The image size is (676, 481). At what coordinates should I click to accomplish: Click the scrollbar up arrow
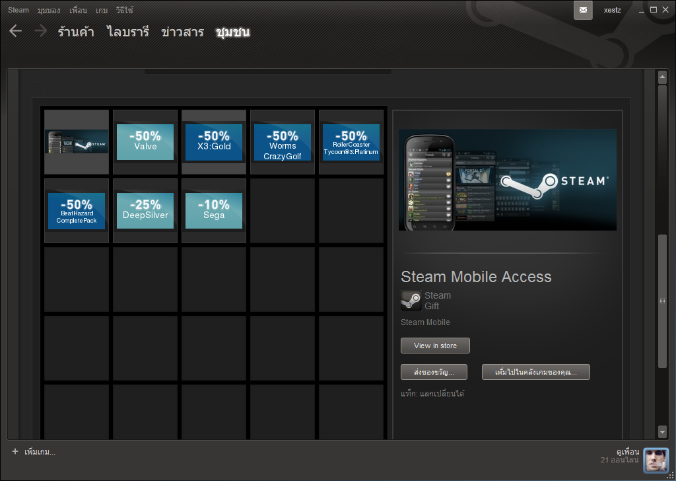coord(663,78)
